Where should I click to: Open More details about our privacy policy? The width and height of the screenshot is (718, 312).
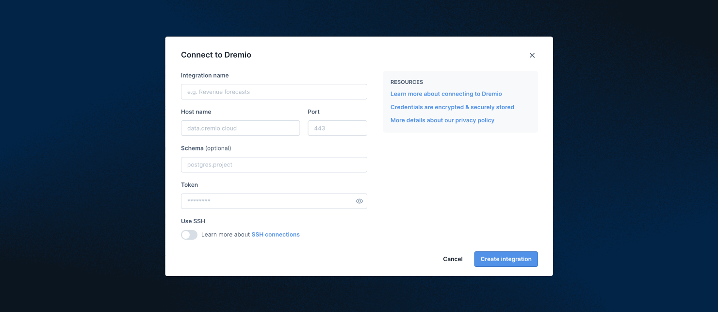(442, 120)
